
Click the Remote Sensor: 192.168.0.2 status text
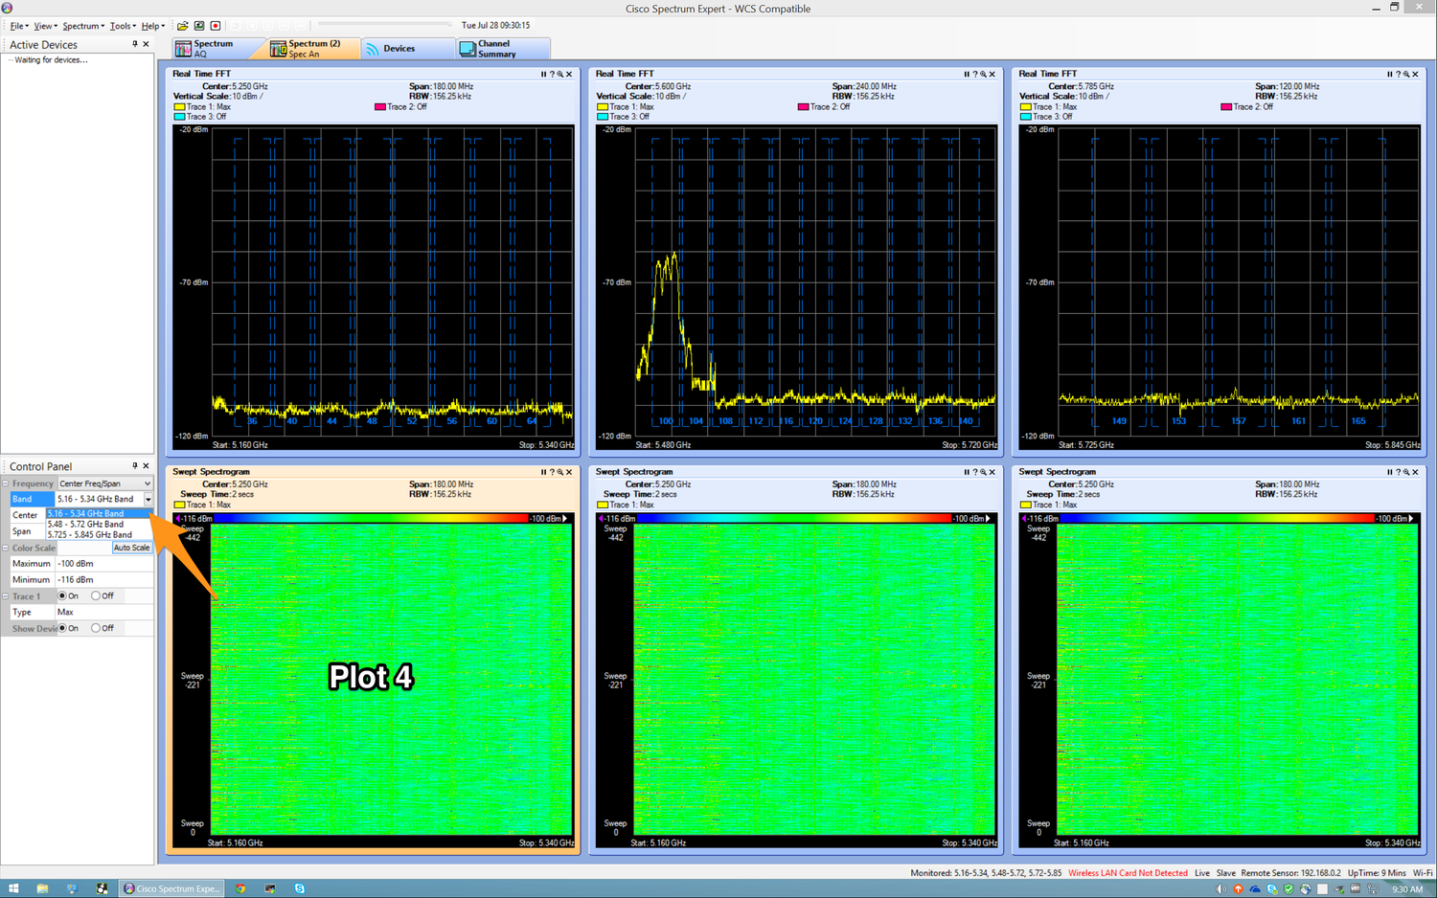tap(1290, 873)
